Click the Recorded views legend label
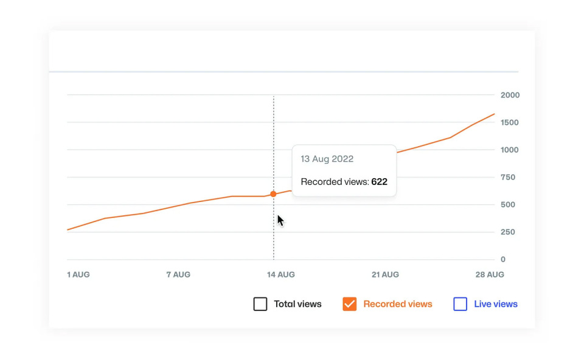 tap(397, 304)
